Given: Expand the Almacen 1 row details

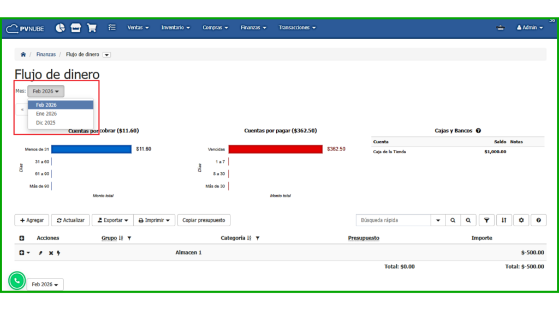Looking at the screenshot, I should [x=22, y=253].
